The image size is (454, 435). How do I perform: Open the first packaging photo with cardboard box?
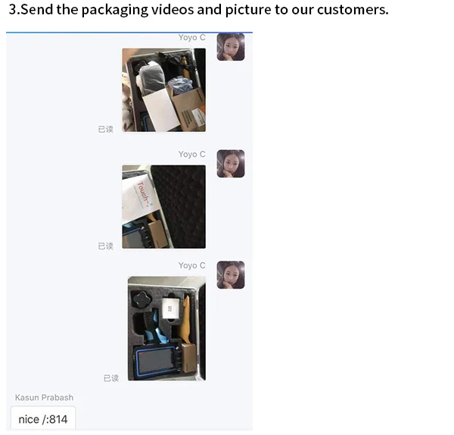point(164,90)
